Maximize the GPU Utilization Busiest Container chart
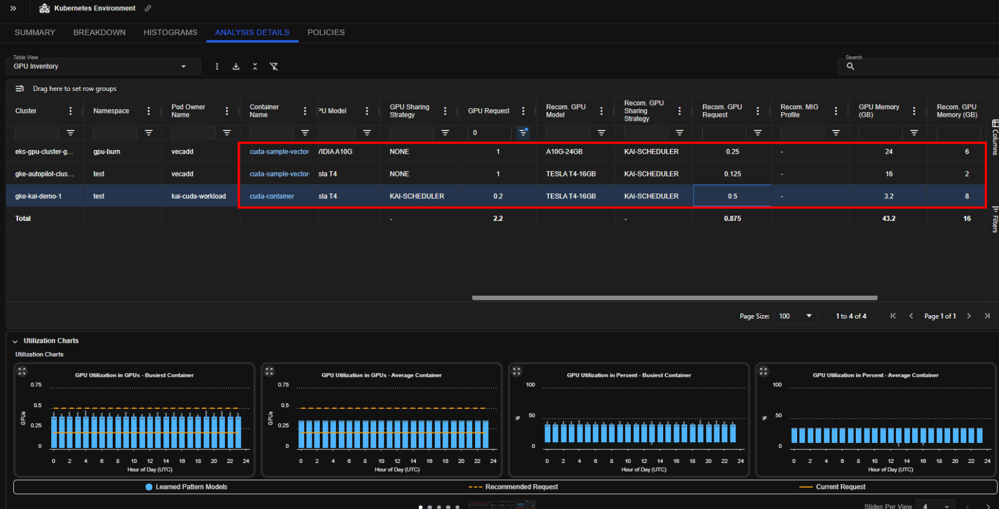 point(22,372)
